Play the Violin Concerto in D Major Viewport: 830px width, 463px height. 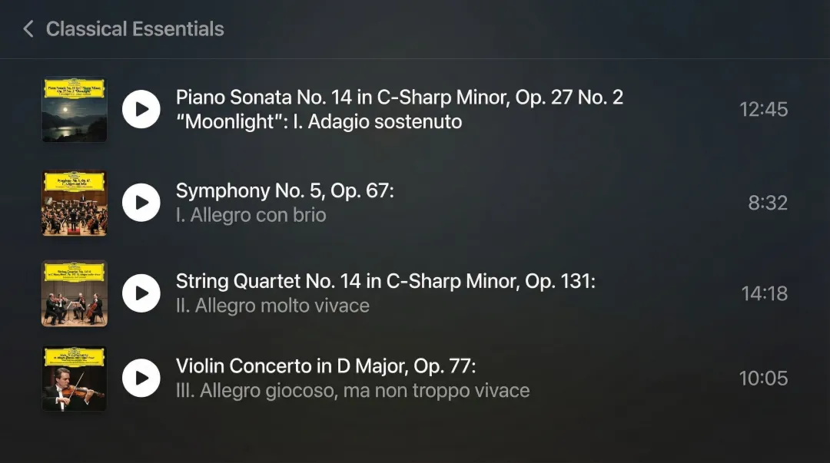point(141,378)
